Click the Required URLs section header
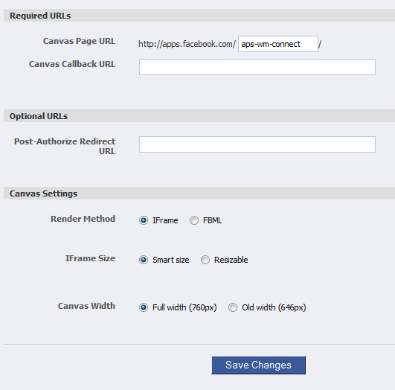 pos(40,16)
